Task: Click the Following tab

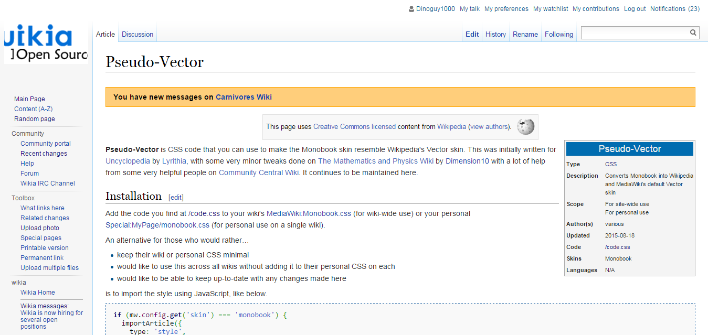Action: coord(558,34)
